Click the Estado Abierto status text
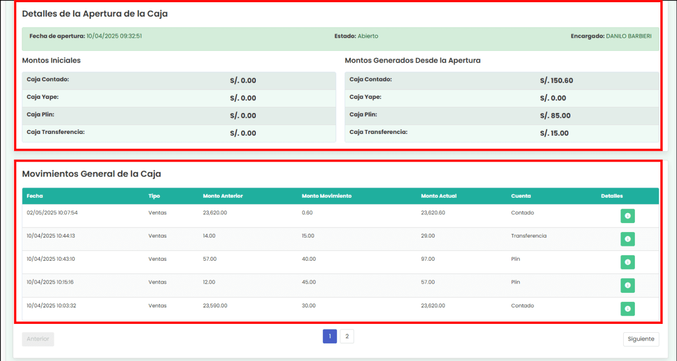The height and width of the screenshot is (361, 677). click(x=367, y=36)
